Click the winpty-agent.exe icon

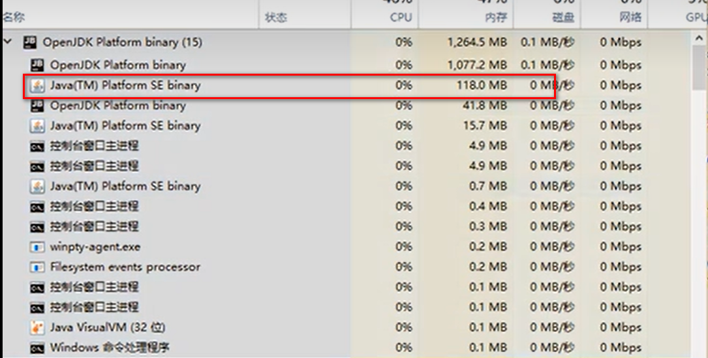[37, 247]
